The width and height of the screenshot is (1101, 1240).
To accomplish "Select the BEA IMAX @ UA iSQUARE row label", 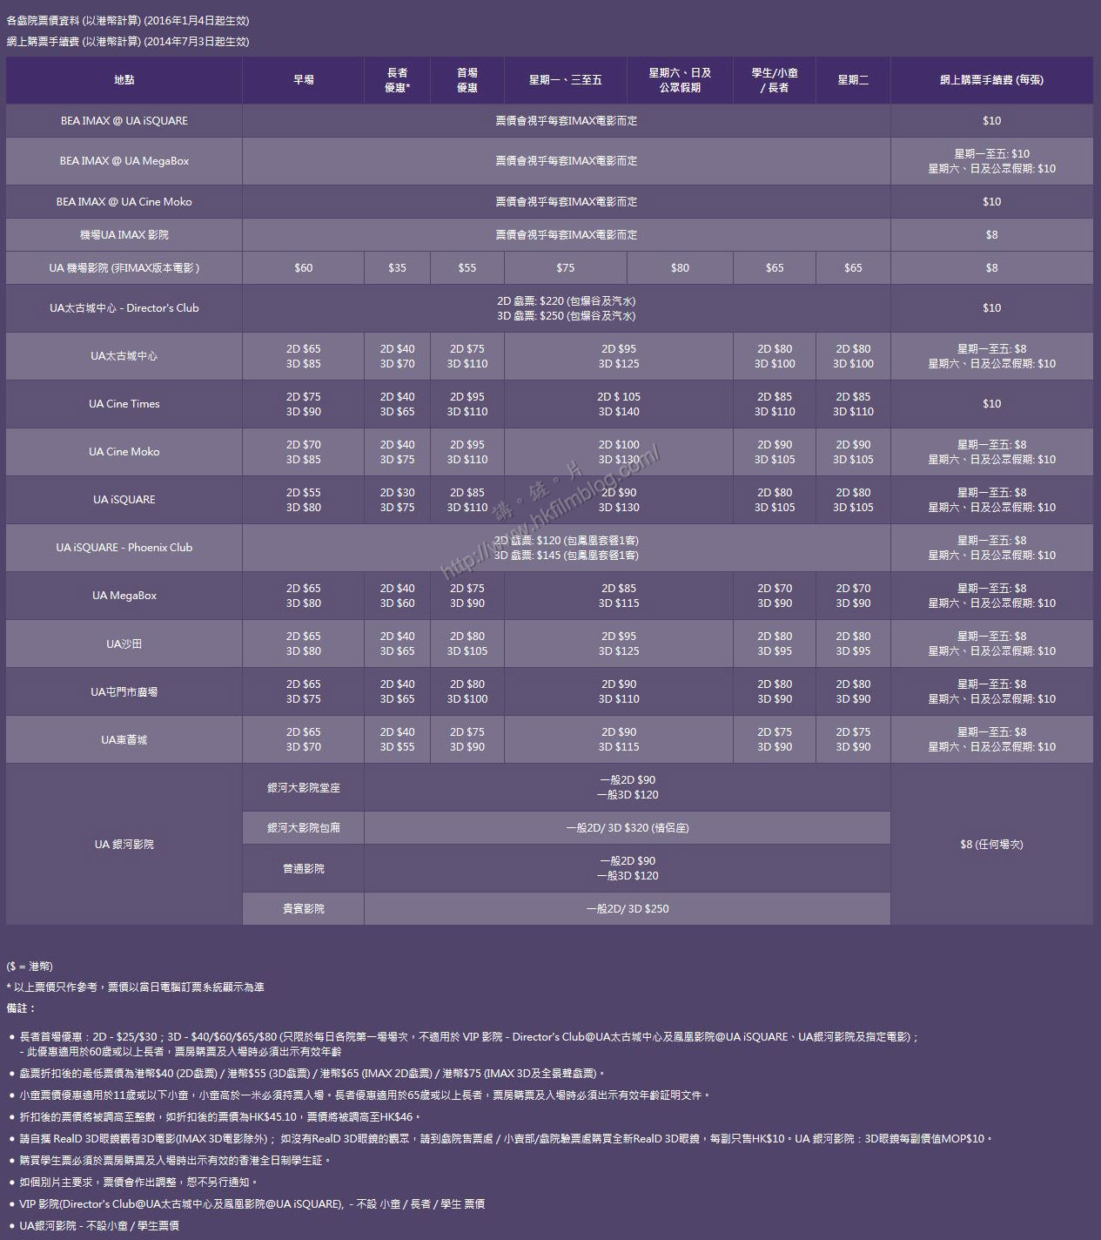I will pyautogui.click(x=124, y=120).
